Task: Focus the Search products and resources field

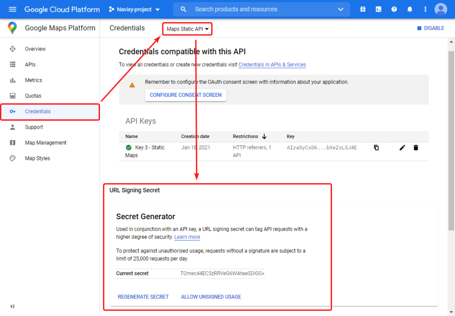Action: pos(236,9)
